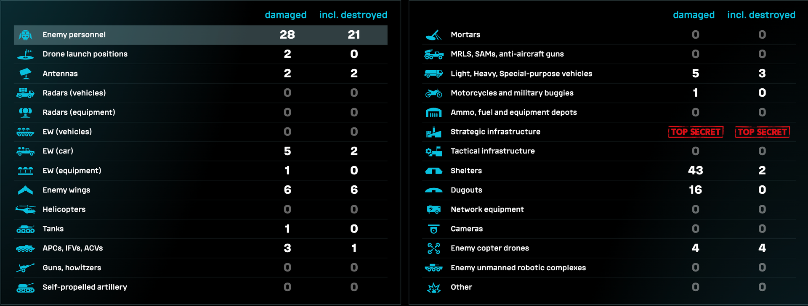808x306 pixels.
Task: Click the Antennas satellite dish icon
Action: 25,74
